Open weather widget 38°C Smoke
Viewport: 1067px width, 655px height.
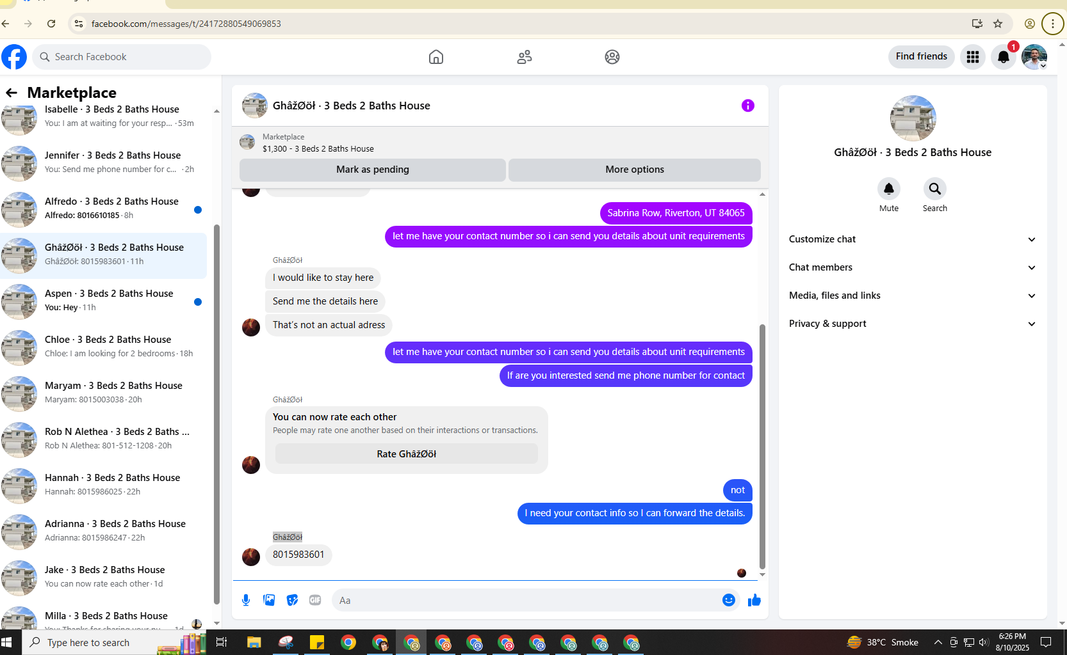(x=883, y=642)
